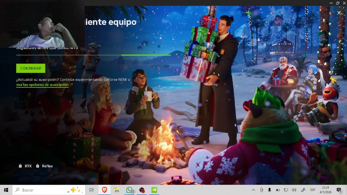
Task: Click the microphone tray icon
Action: tap(269, 190)
